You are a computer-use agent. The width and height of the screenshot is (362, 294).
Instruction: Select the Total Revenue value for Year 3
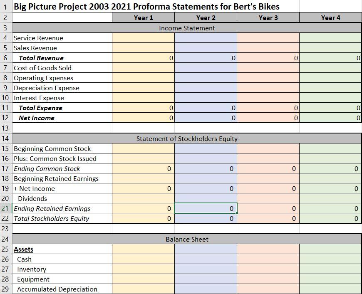tap(268, 58)
